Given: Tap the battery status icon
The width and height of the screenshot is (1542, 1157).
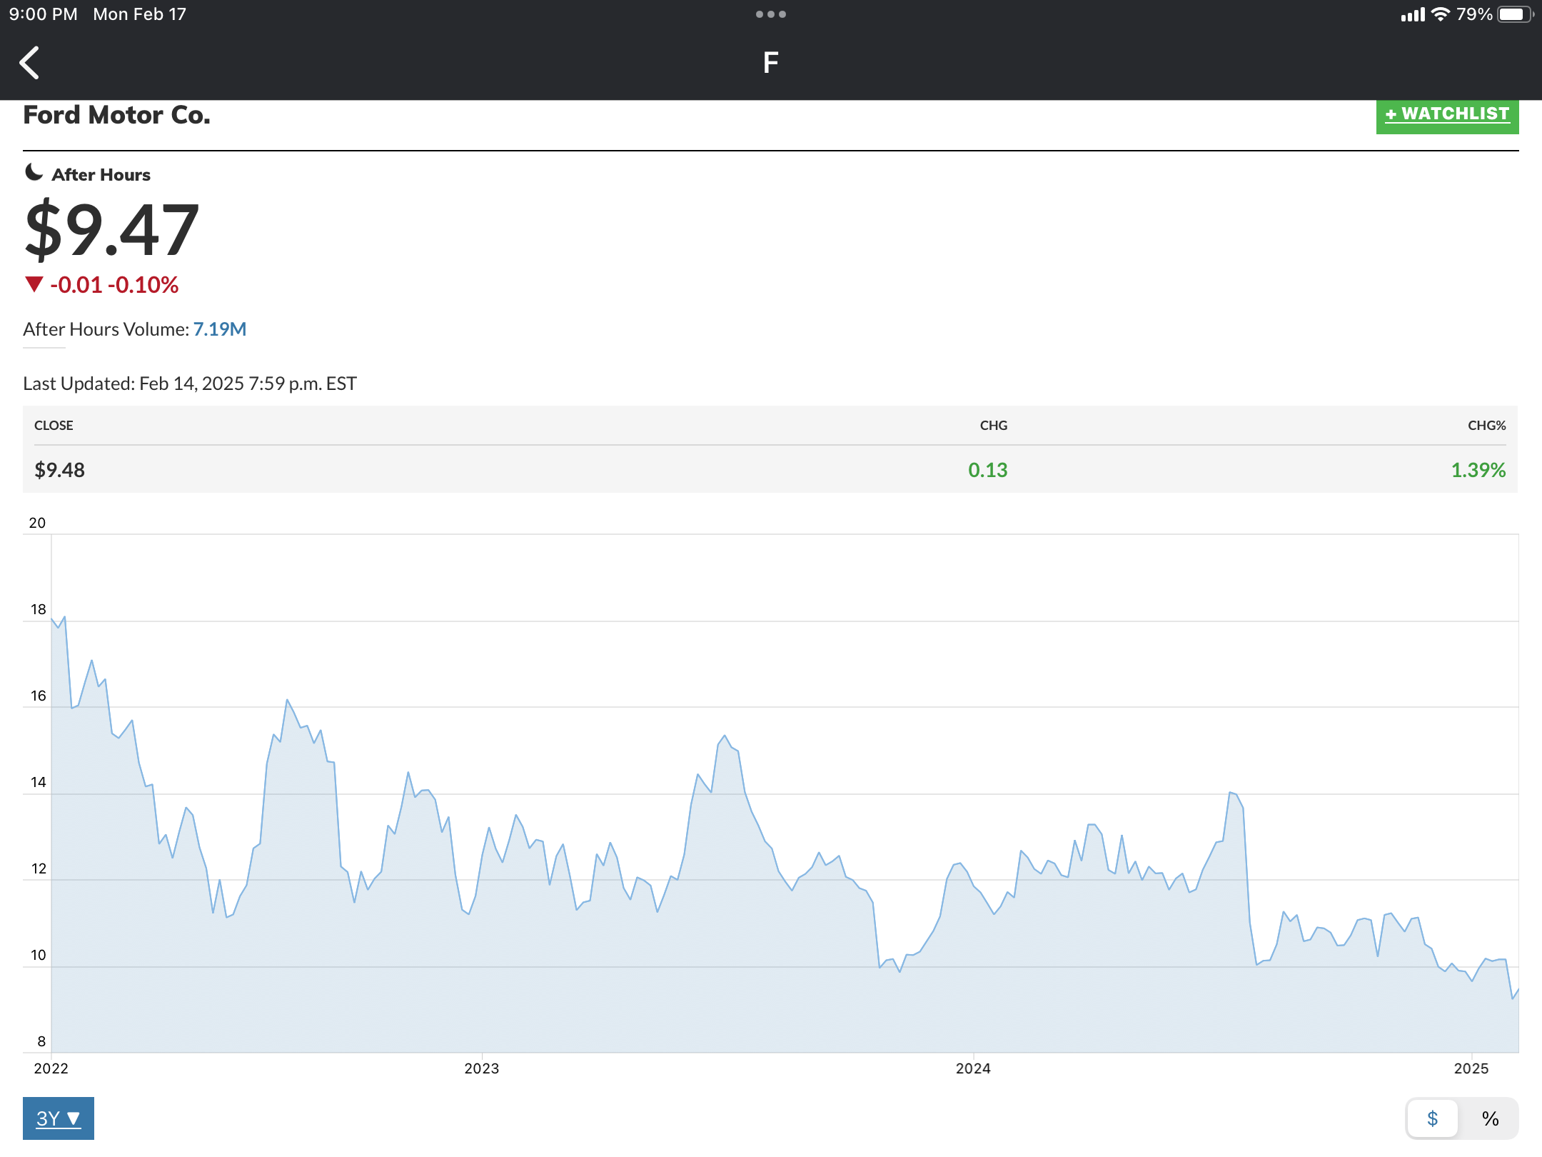Looking at the screenshot, I should point(1515,14).
